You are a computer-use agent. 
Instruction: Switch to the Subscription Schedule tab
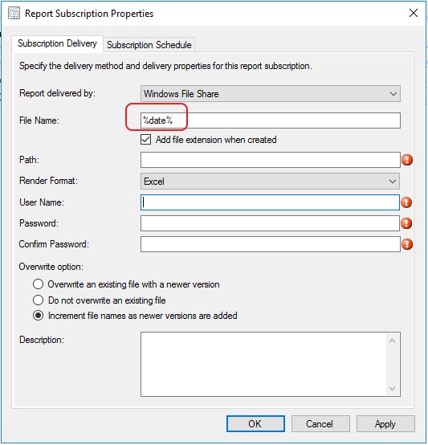point(149,45)
